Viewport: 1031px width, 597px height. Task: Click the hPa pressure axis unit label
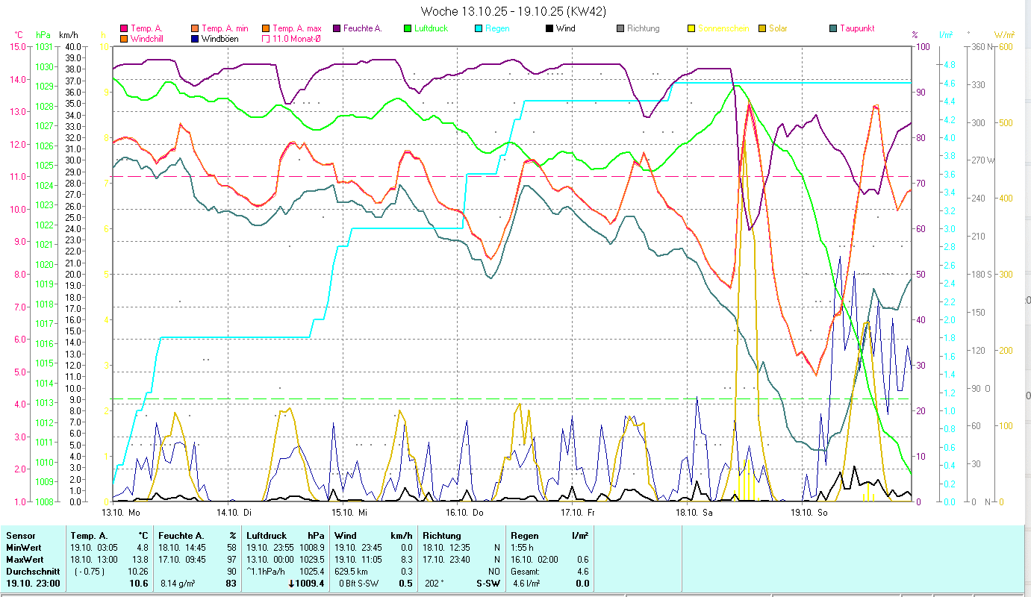point(43,34)
